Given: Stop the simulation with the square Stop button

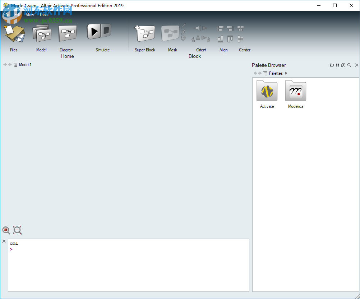Looking at the screenshot, I should pyautogui.click(x=106, y=30).
